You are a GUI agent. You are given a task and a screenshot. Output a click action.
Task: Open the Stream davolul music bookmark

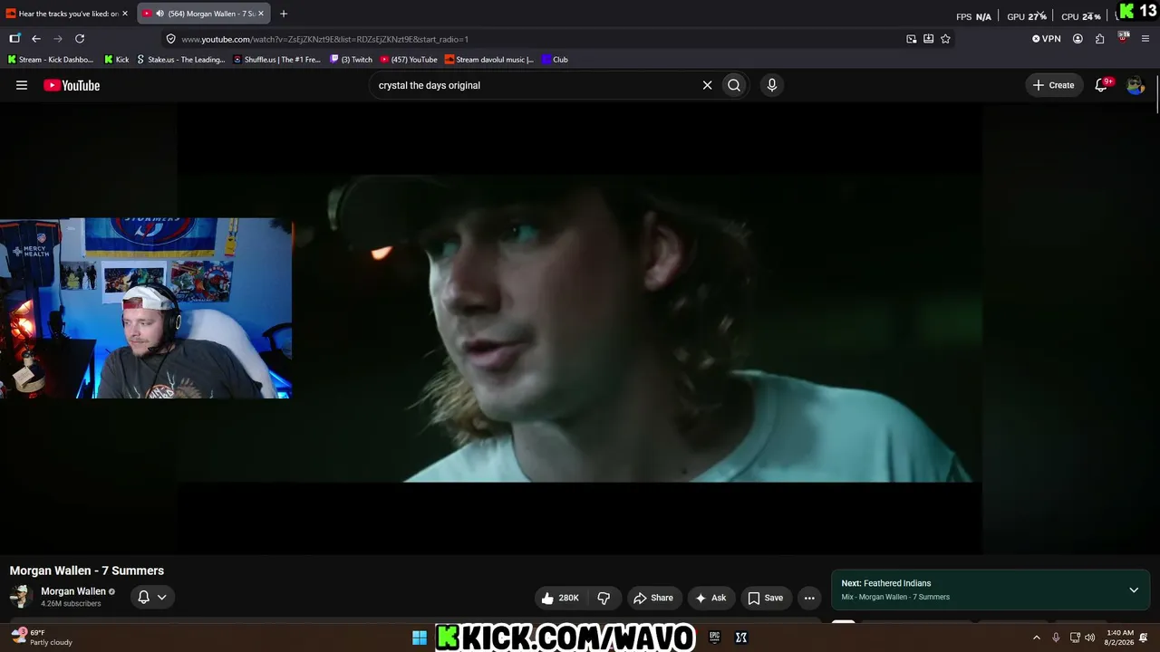pos(489,60)
